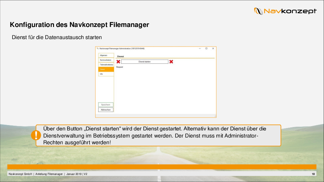The width and height of the screenshot is (324, 182).
Task: Click the Stopped status label
Action: [119, 67]
